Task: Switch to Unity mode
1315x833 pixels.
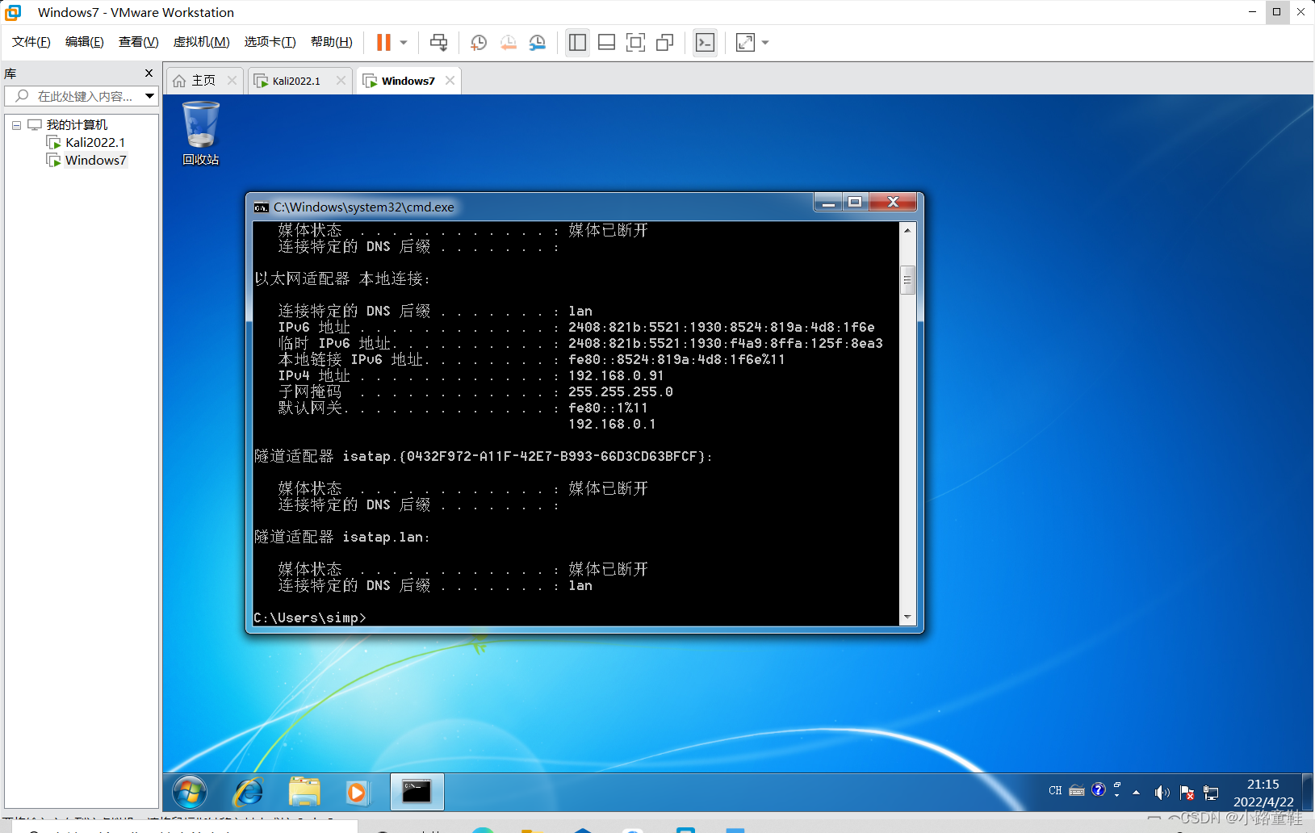Action: coord(665,43)
